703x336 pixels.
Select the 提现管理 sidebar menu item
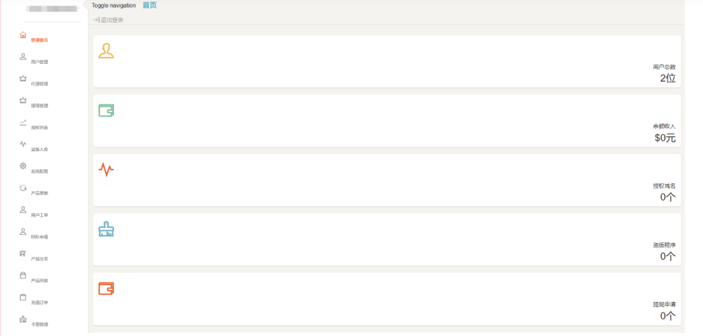39,106
